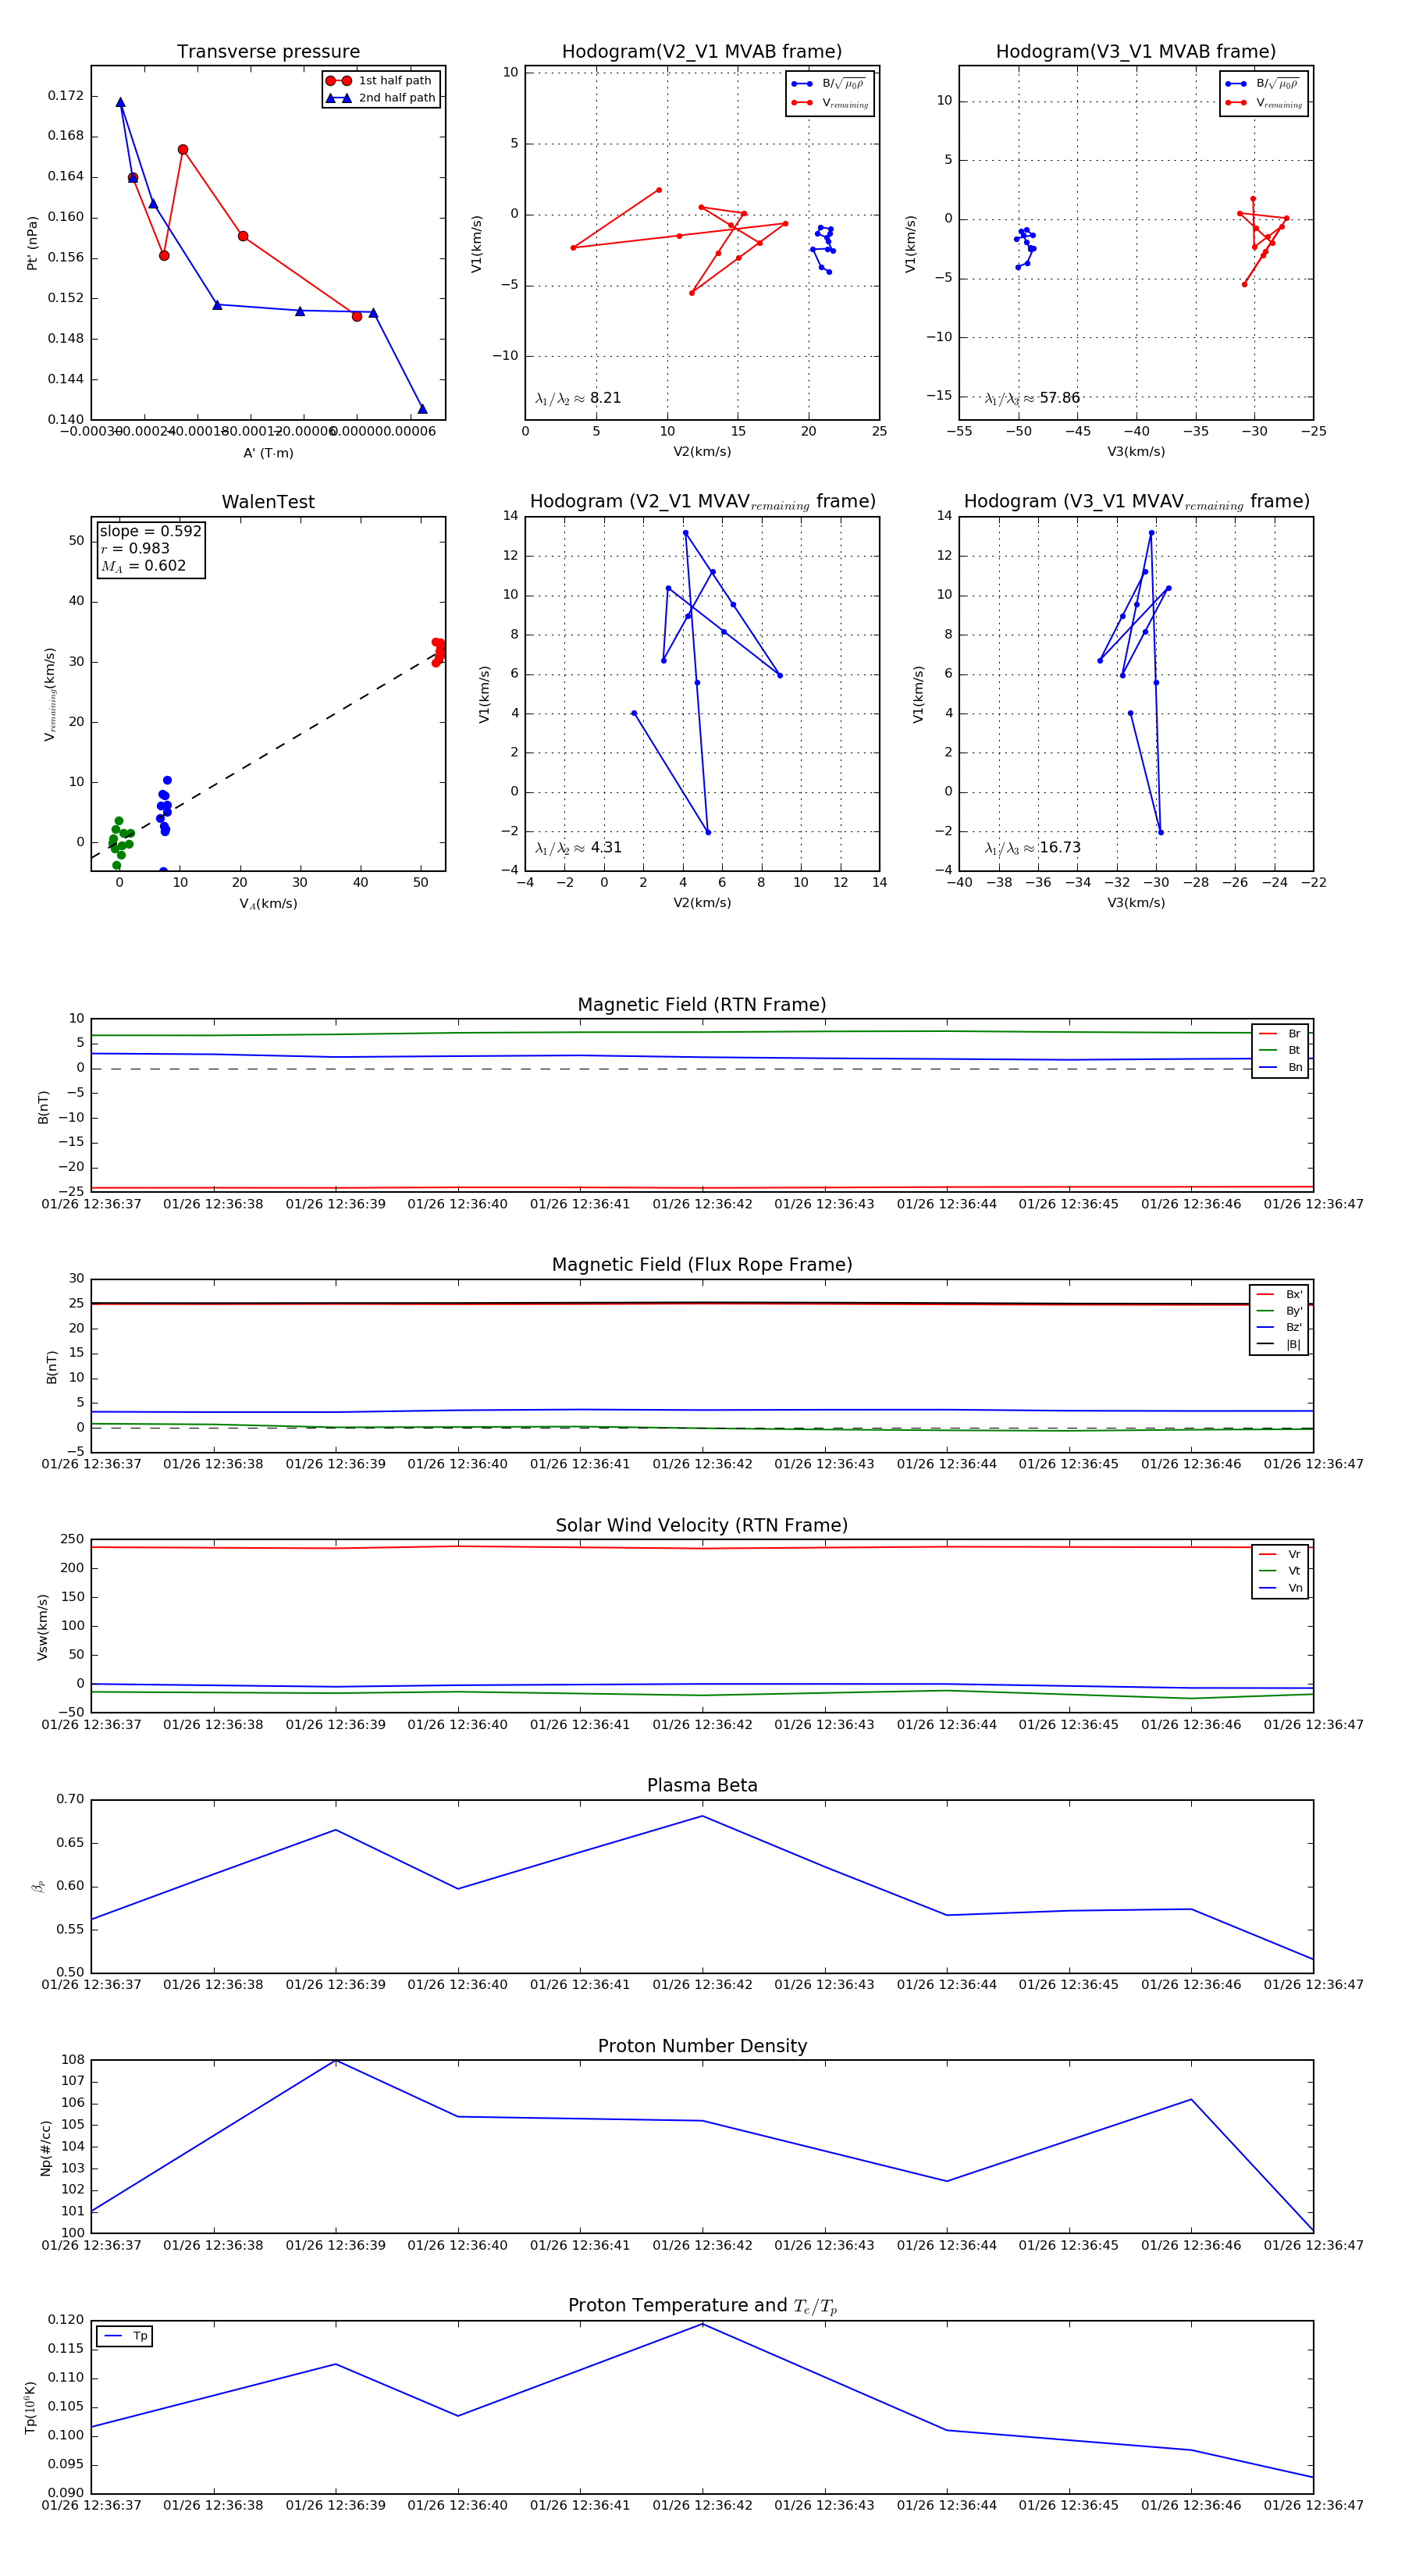1405x2576 pixels.
Task: Select the "Bn" legend label
Action: (x=1295, y=1068)
